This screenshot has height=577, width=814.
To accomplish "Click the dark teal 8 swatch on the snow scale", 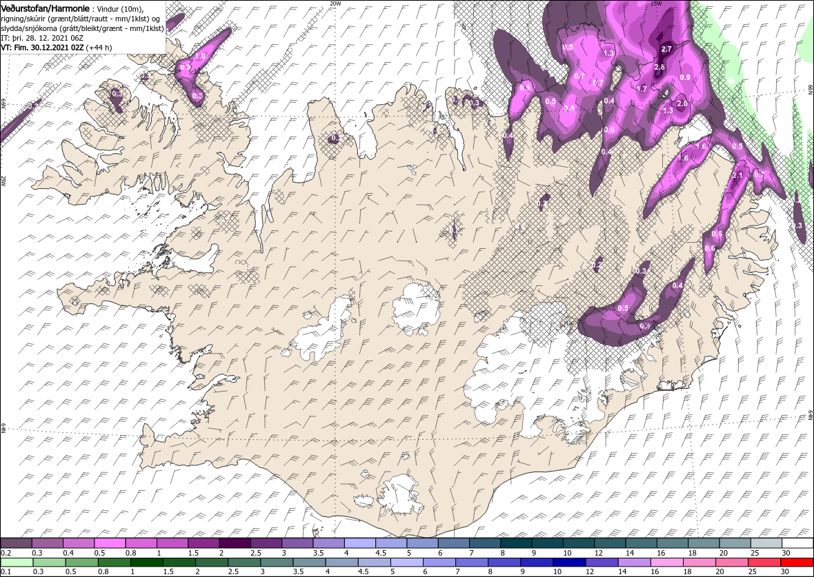I will pyautogui.click(x=516, y=543).
